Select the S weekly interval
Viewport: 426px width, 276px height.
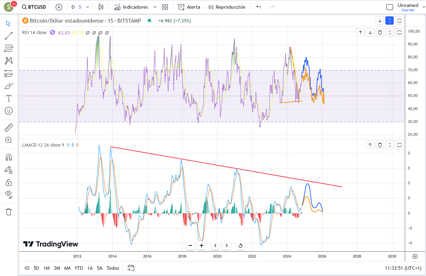80,7
